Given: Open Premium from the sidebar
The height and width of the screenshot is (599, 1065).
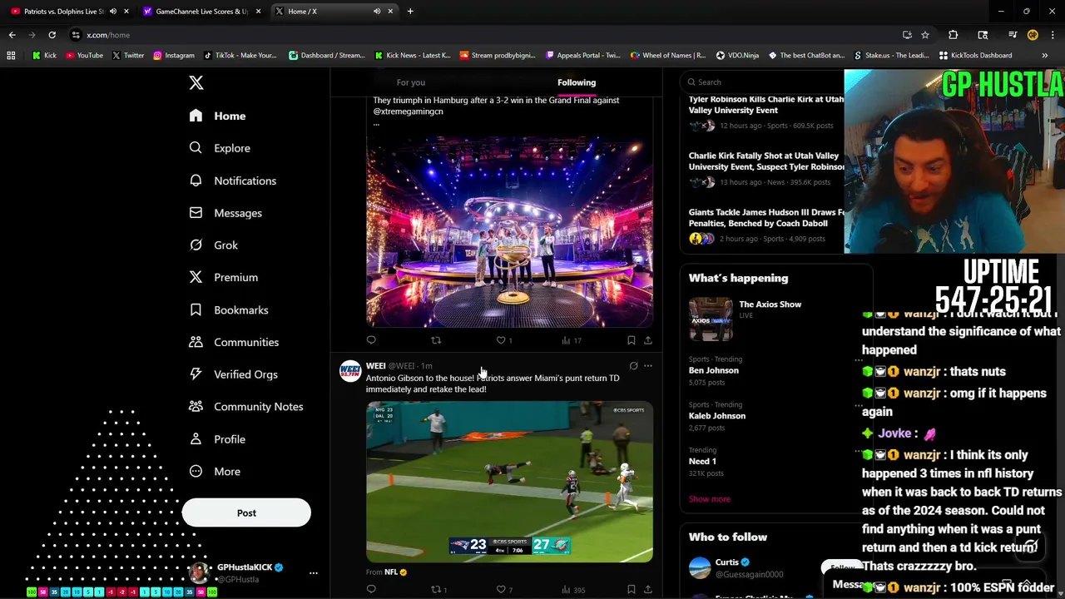Looking at the screenshot, I should tap(224, 277).
